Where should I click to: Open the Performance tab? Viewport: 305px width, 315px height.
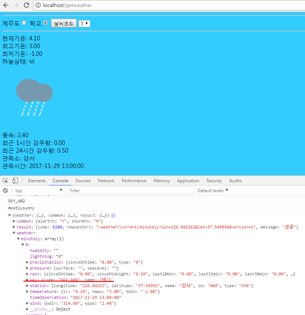click(x=134, y=181)
